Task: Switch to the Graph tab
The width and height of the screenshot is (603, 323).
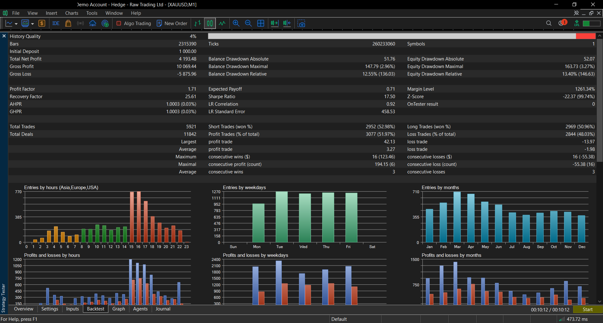Action: (119, 309)
